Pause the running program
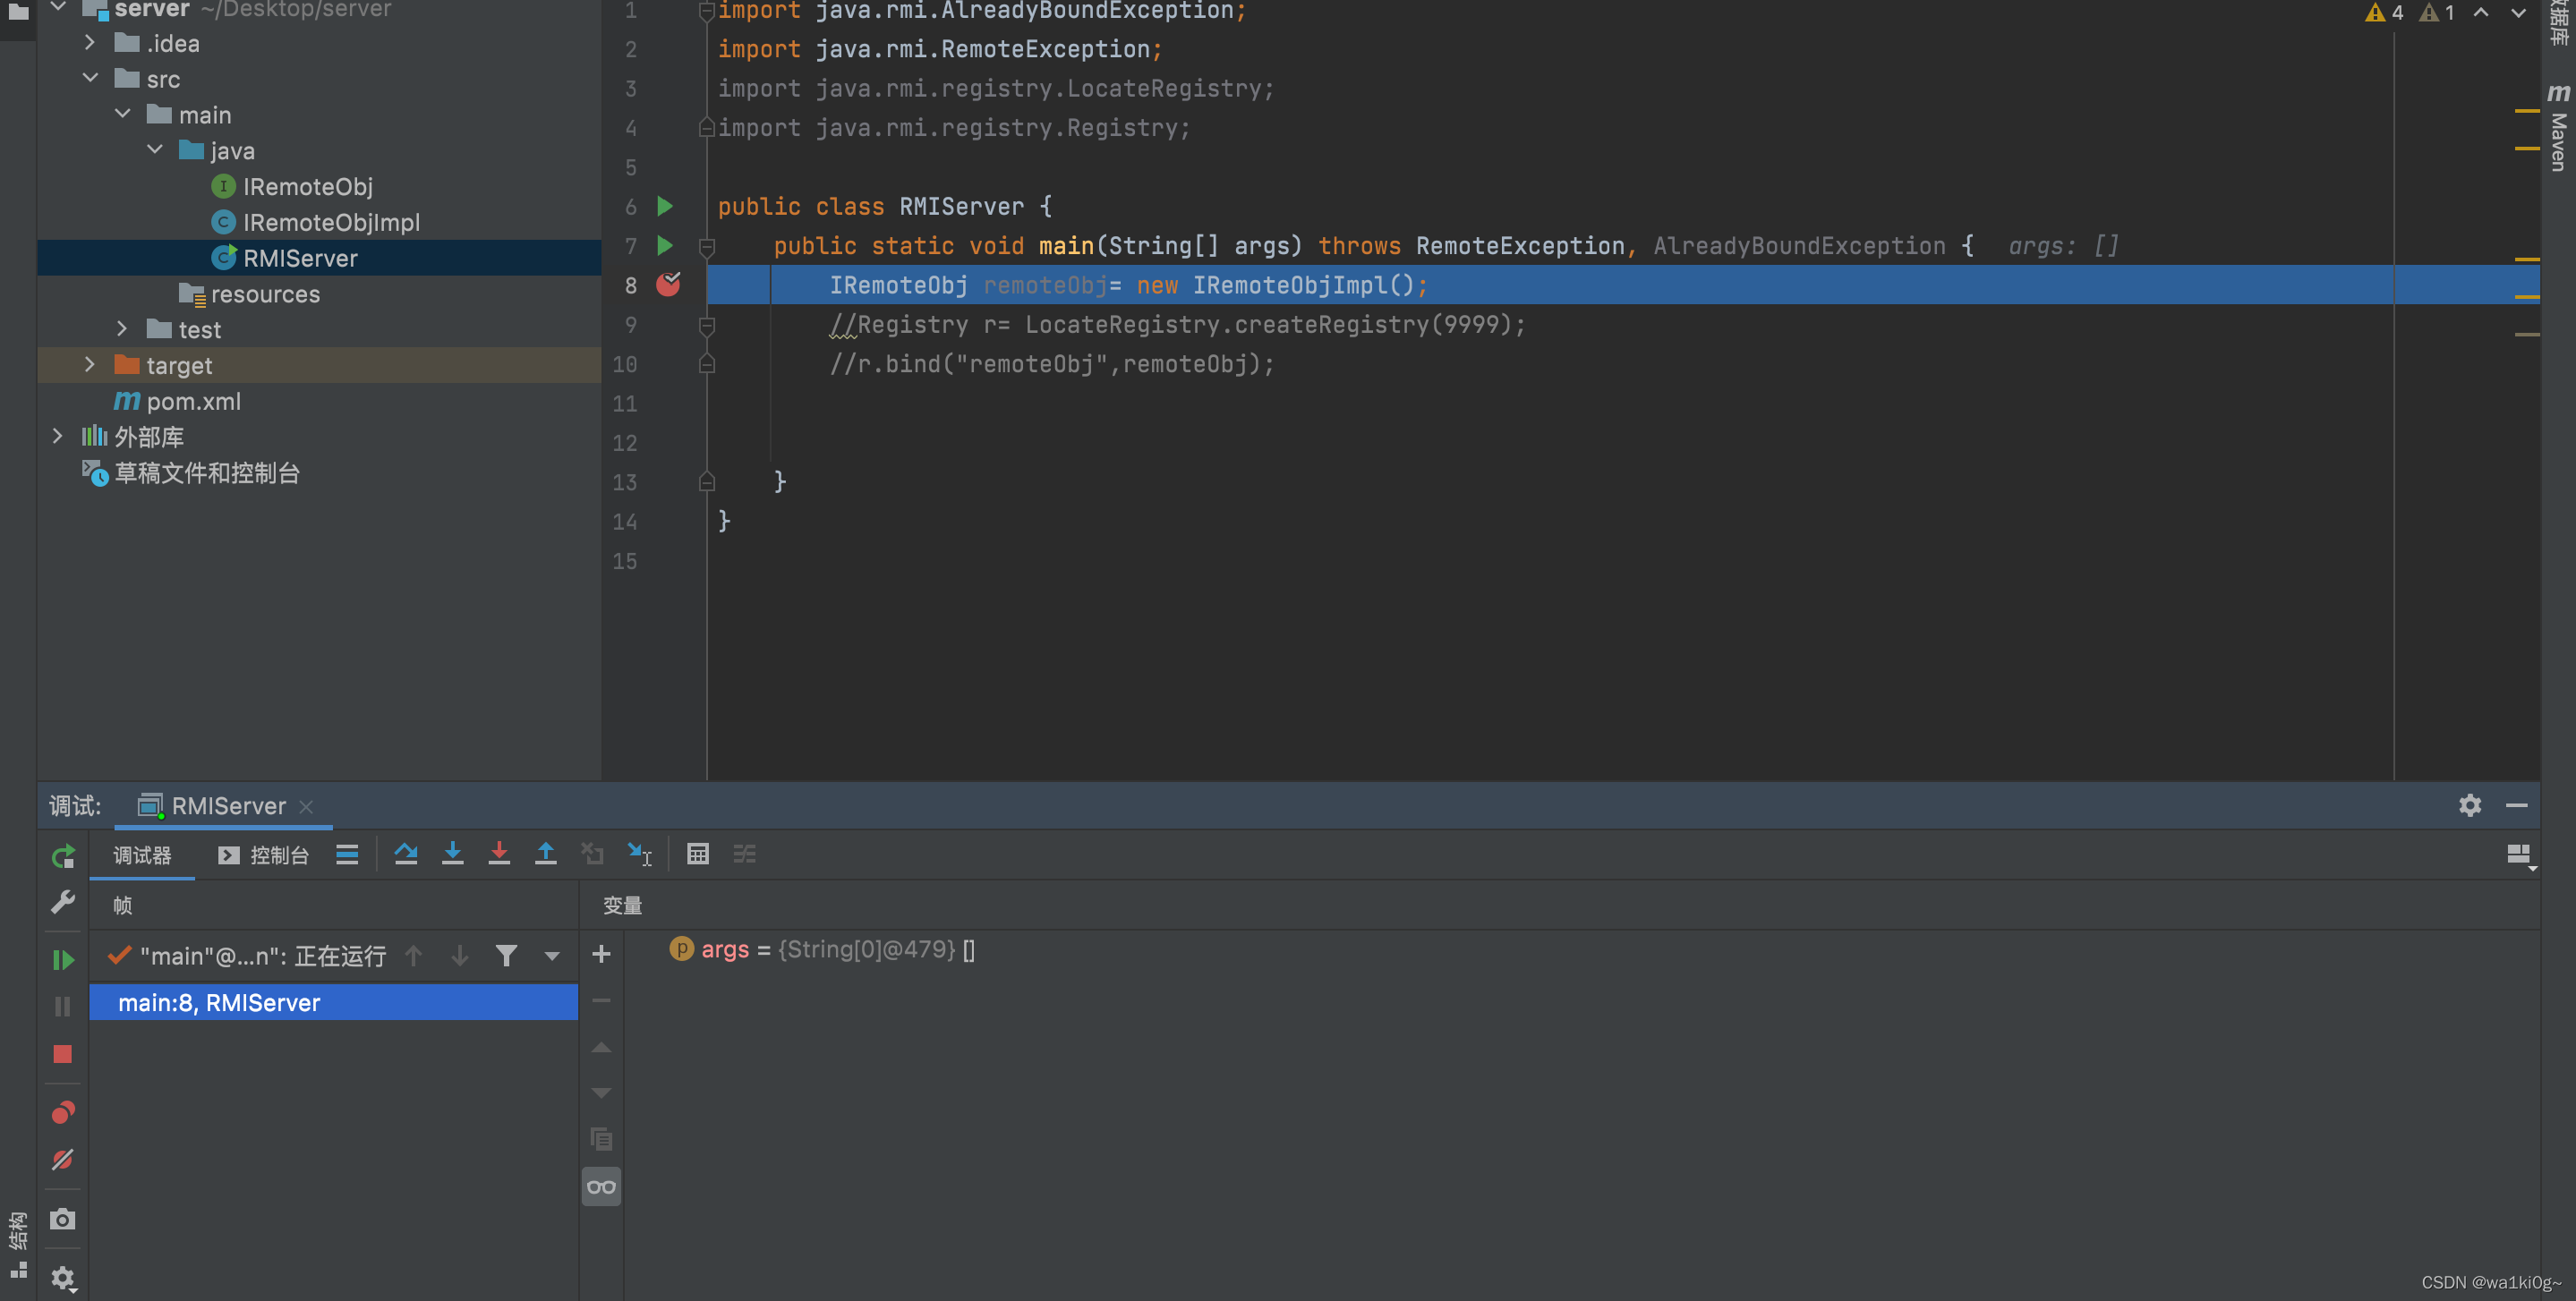 (63, 1006)
